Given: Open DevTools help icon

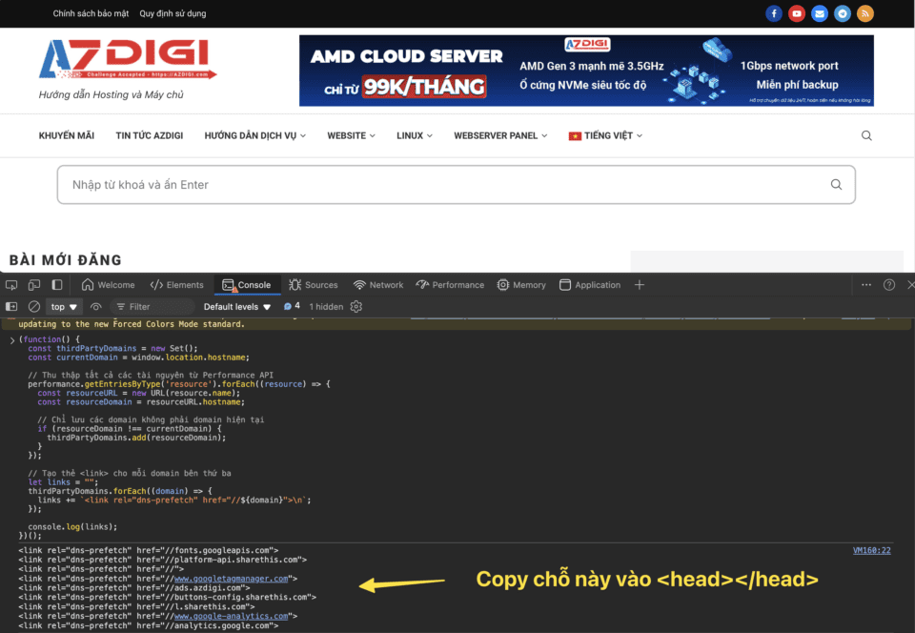Looking at the screenshot, I should pos(889,285).
